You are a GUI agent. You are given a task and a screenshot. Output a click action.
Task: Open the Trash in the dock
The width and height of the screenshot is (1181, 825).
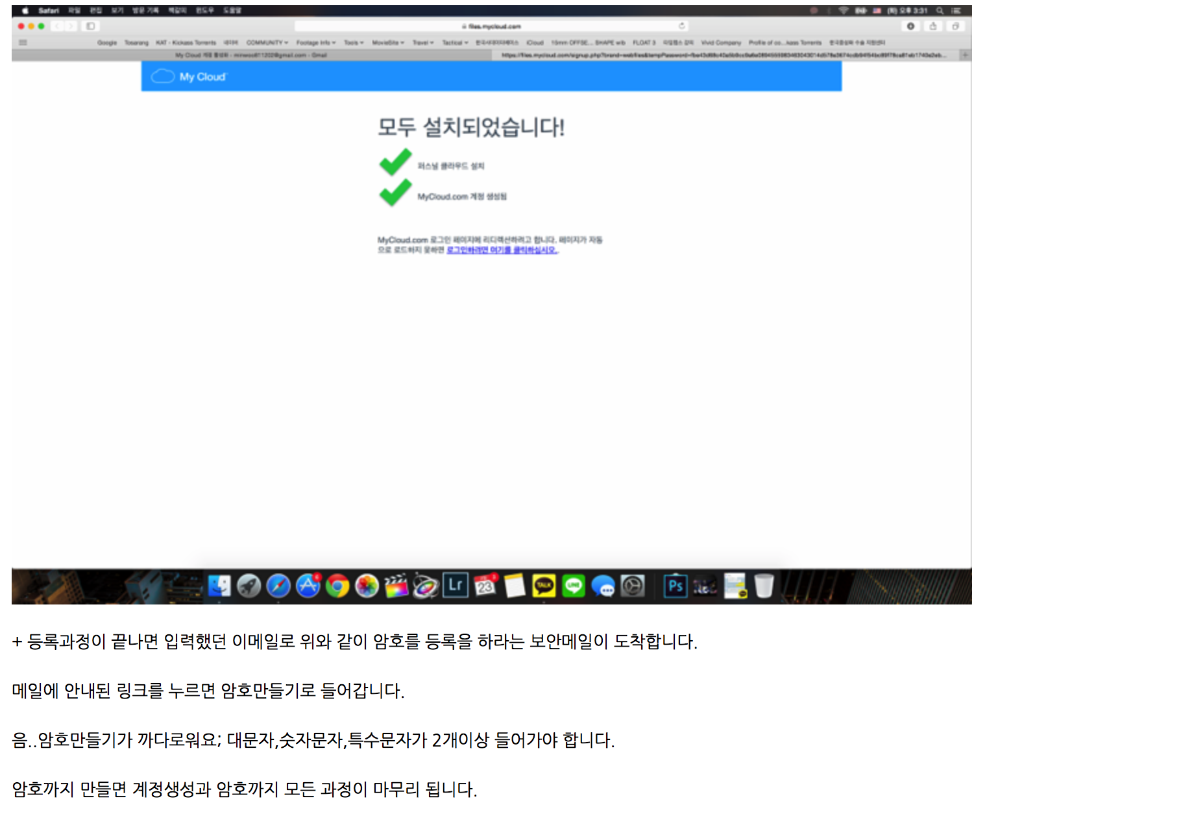[764, 586]
